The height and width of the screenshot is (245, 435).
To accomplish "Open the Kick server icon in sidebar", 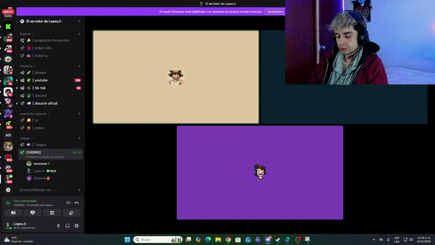I will [8, 27].
